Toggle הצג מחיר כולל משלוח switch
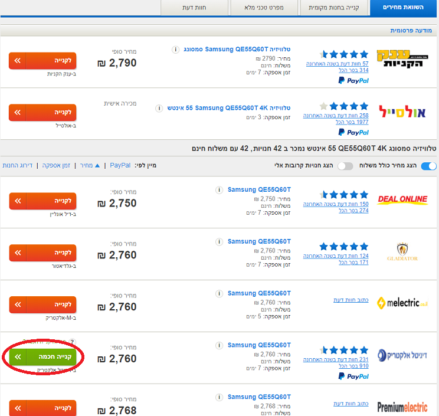This screenshot has width=439, height=416. coord(428,166)
